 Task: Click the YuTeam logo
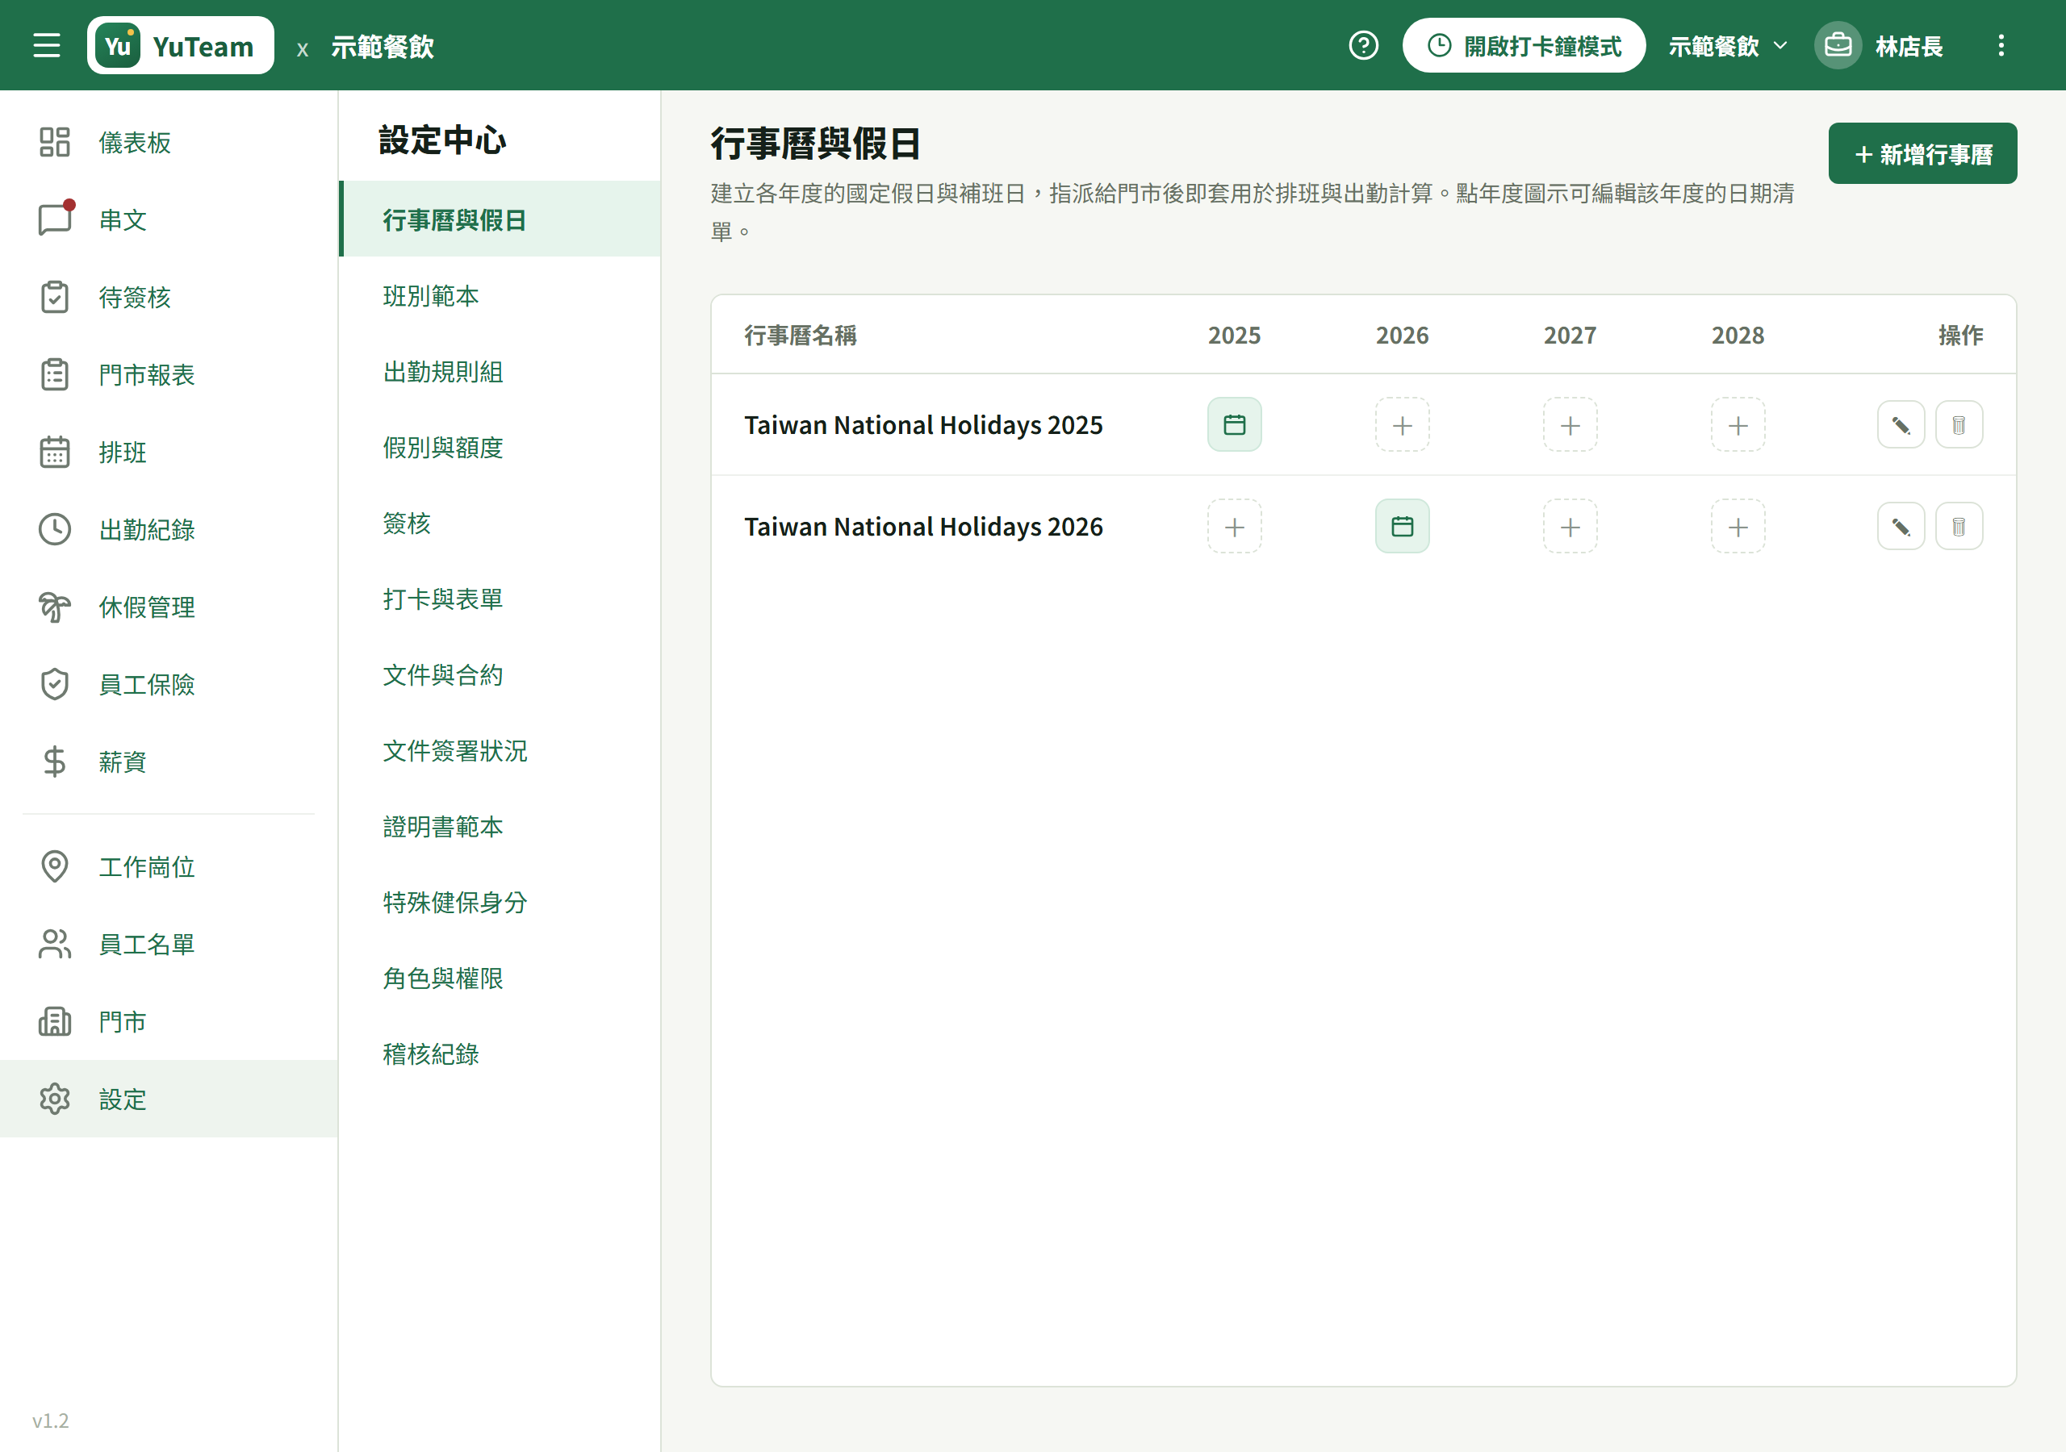point(180,45)
